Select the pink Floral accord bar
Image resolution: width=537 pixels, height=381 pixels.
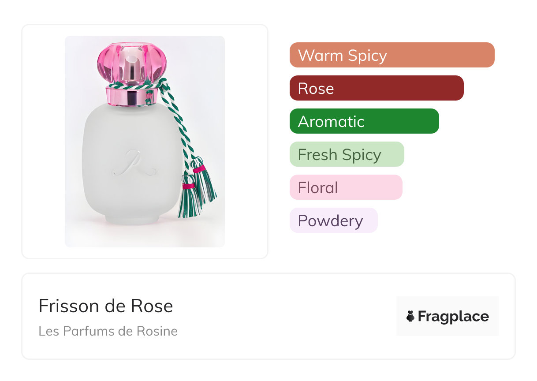tap(346, 187)
